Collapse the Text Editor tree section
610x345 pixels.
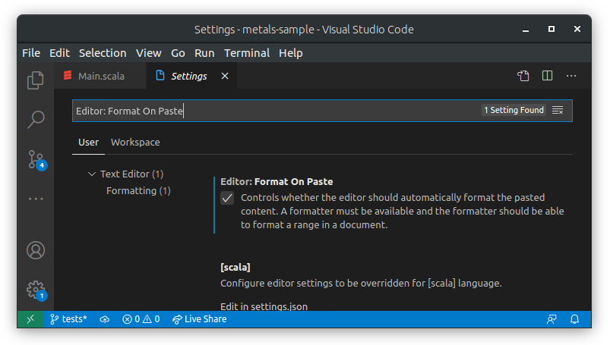[x=92, y=174]
